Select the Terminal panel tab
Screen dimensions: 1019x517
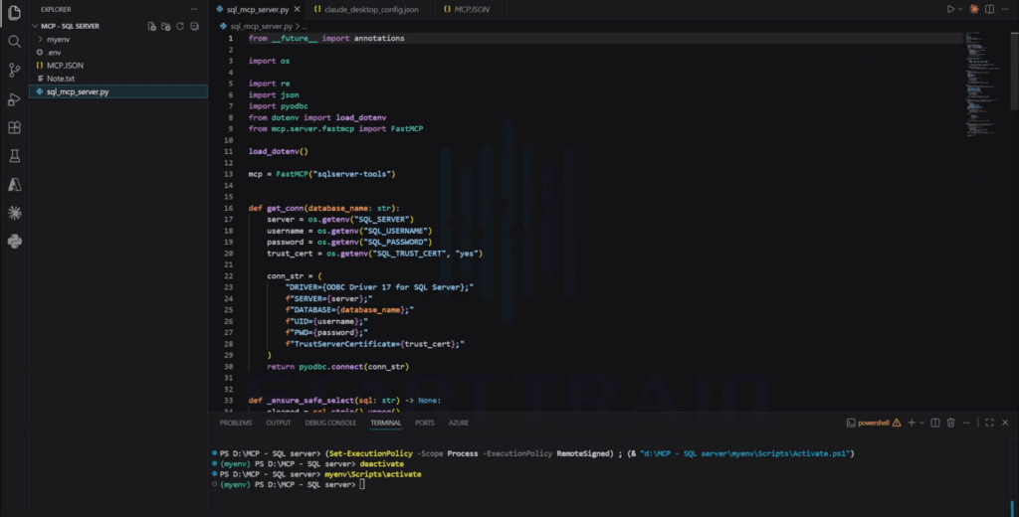[385, 423]
